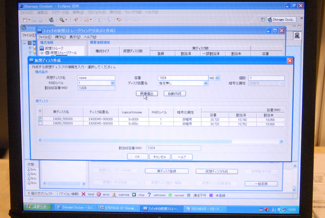Close the 仮想ディスク作成 dialog with the red X

pyautogui.click(x=290, y=60)
